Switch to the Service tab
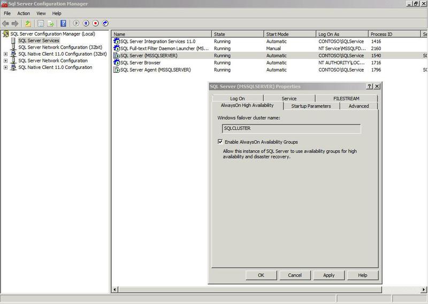The height and width of the screenshot is (304, 428). (x=289, y=98)
